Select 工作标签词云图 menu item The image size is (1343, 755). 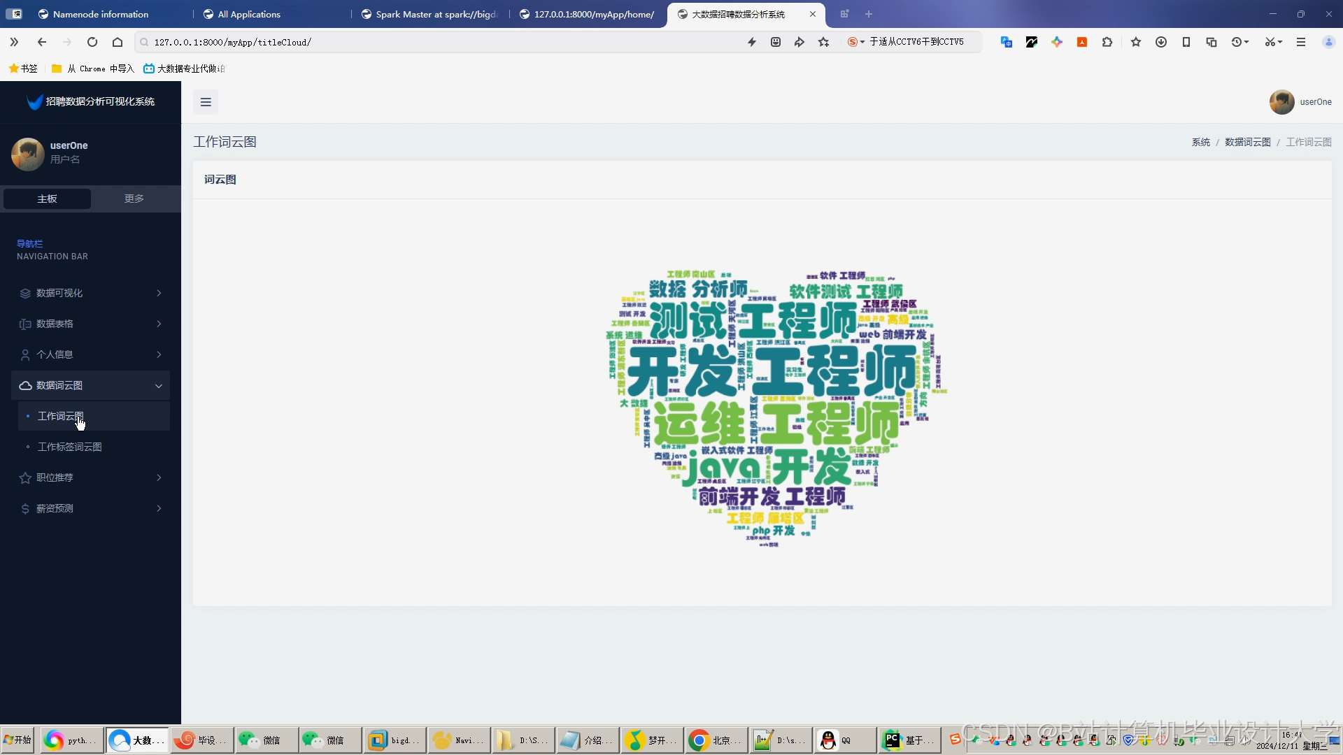70,447
